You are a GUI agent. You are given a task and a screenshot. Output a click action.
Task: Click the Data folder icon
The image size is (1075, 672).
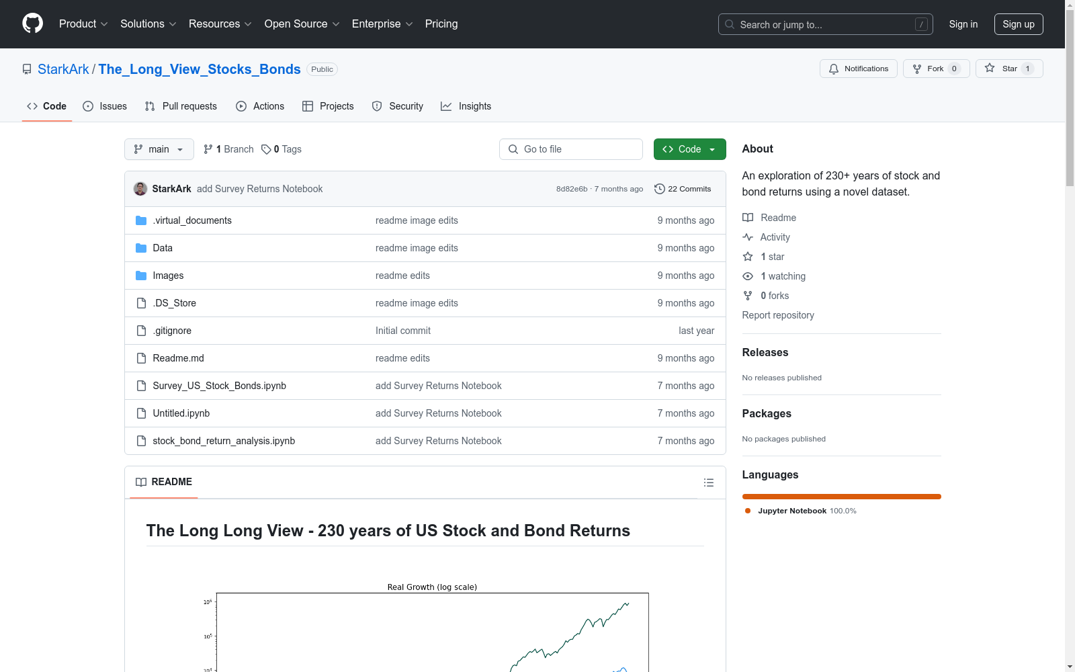point(141,248)
